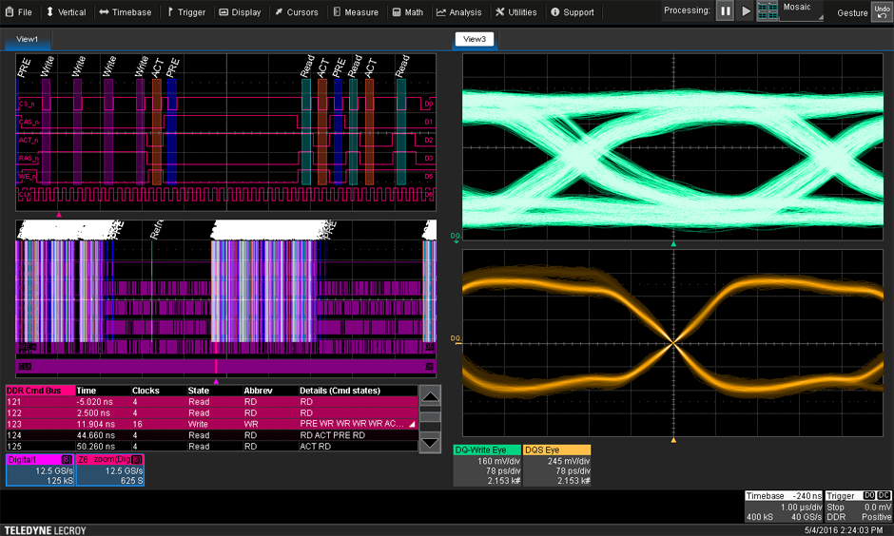Switch to the View1 tab
894x536 pixels.
(x=28, y=41)
